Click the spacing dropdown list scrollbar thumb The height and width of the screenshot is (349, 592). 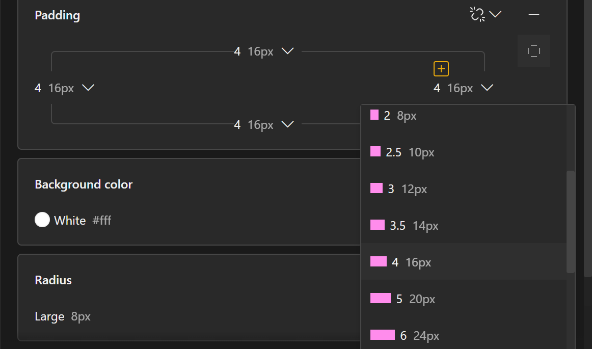(x=571, y=222)
